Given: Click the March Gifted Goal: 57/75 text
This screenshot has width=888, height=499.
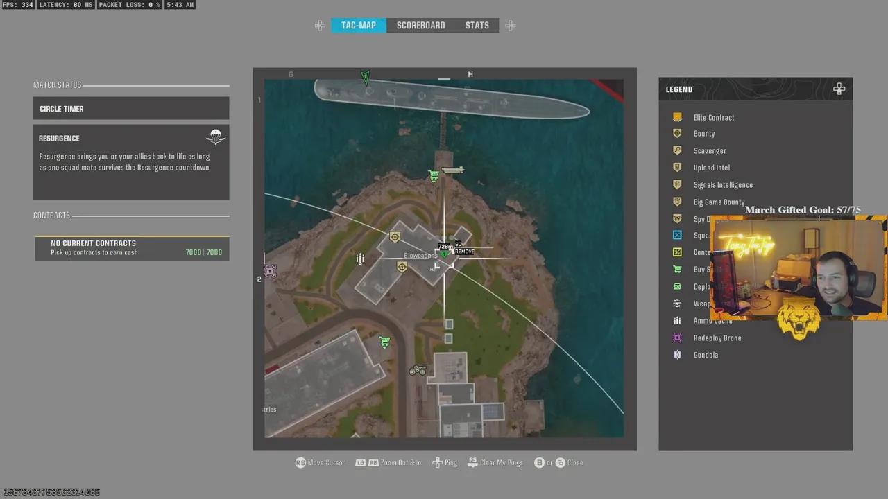Looking at the screenshot, I should click(x=803, y=210).
